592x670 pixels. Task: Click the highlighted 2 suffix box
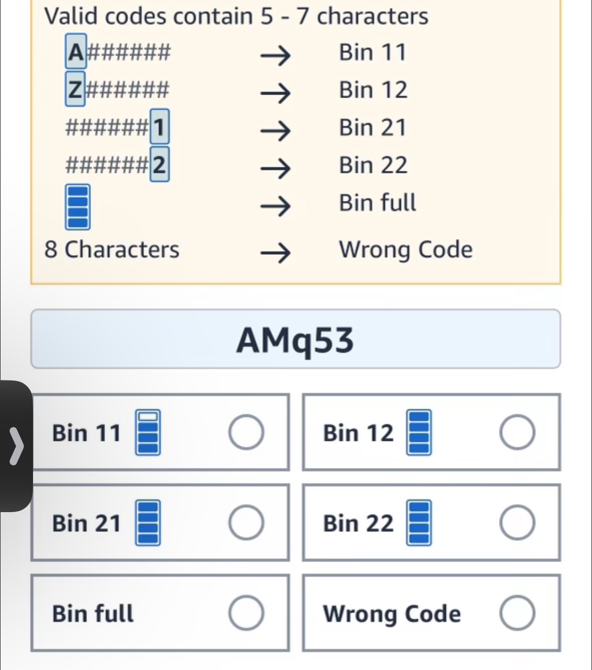(159, 164)
